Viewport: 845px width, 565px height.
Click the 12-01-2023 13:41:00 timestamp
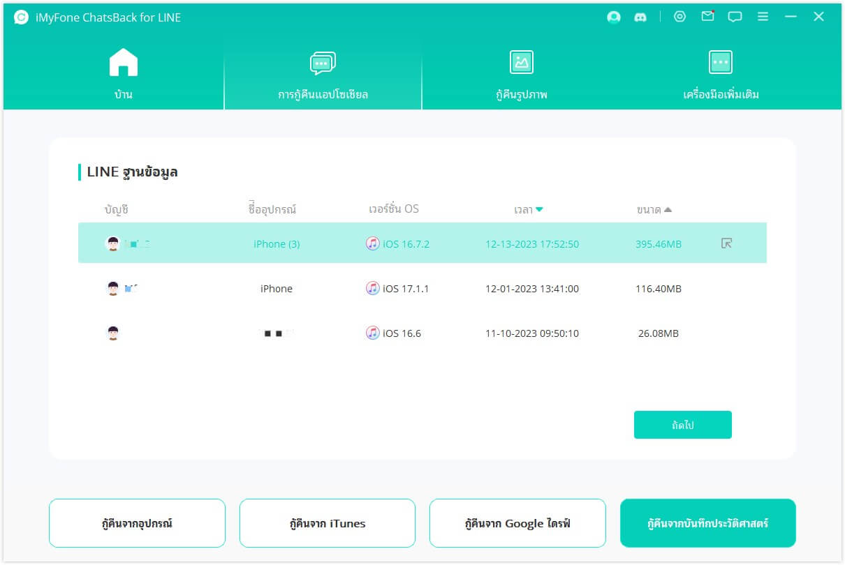pos(532,289)
